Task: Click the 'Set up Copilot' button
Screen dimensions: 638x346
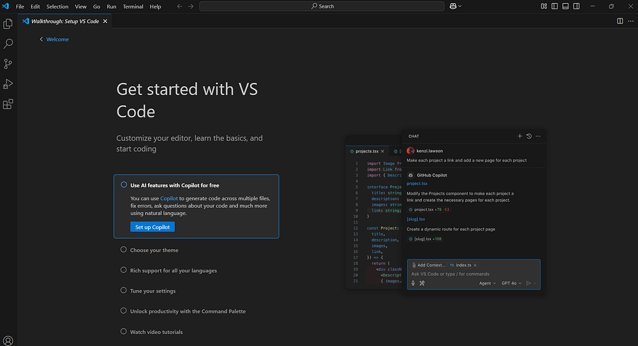Action: [x=152, y=227]
